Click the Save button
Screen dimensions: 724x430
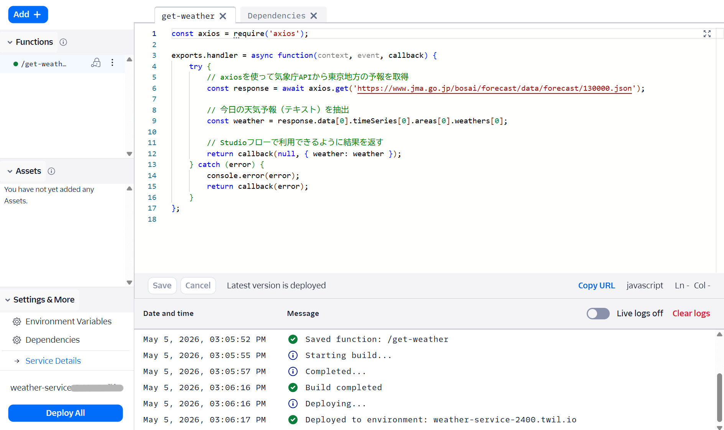(162, 286)
